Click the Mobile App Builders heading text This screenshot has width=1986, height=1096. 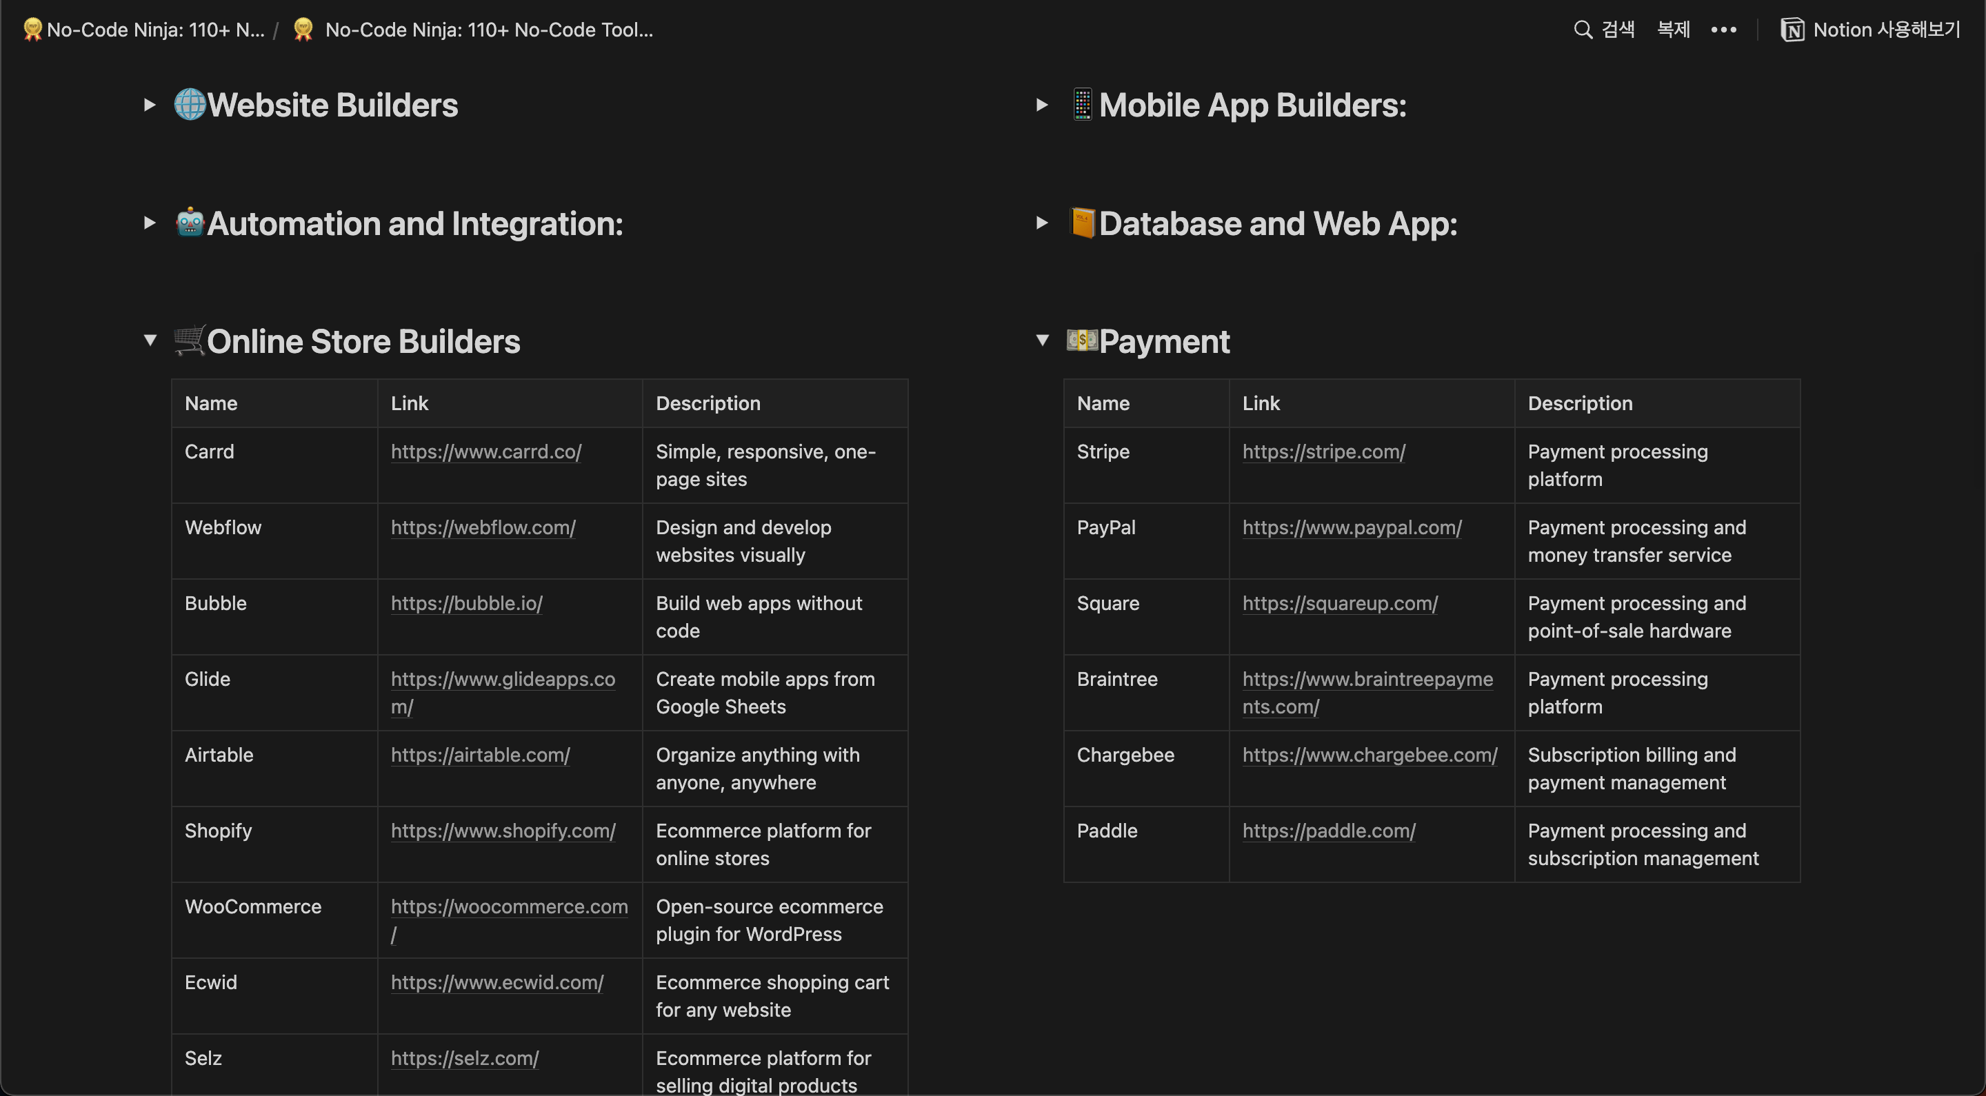(x=1253, y=105)
